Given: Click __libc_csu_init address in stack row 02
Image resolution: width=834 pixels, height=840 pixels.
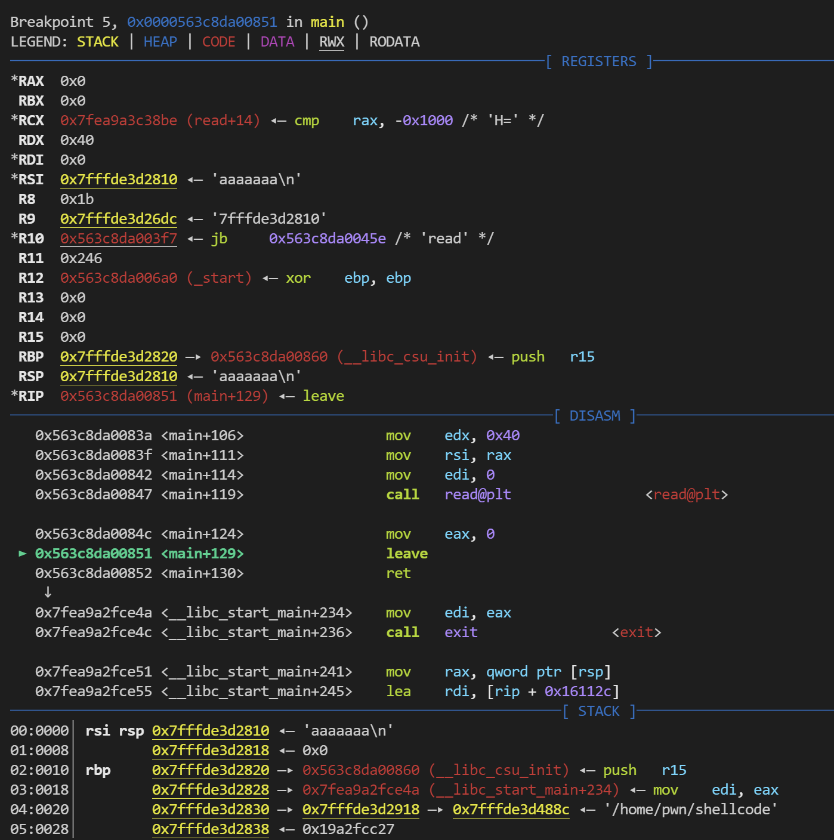Looking at the screenshot, I should [x=436, y=770].
